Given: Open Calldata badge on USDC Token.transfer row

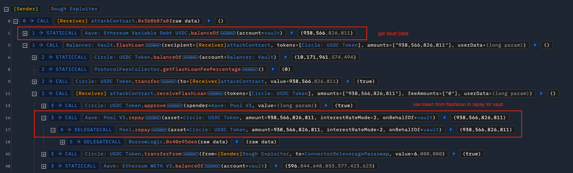Looking at the screenshot, I should pyautogui.click(x=168, y=81).
